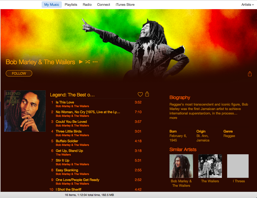The height and width of the screenshot is (198, 257).
Task: Click the Biography heading
Action: (x=180, y=97)
